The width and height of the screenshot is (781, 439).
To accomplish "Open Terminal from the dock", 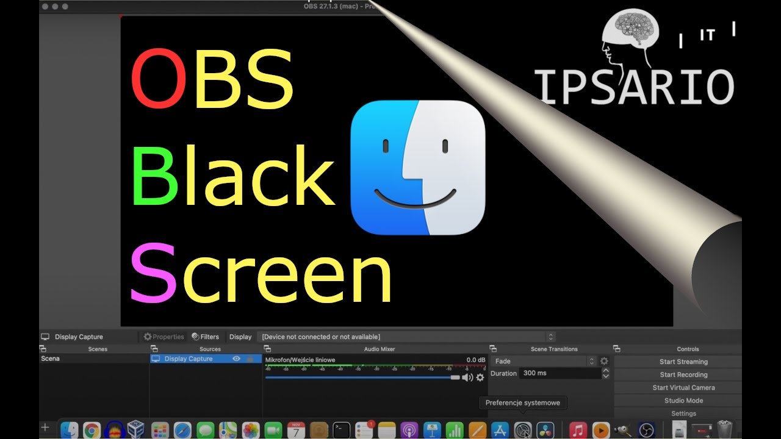I will 342,430.
